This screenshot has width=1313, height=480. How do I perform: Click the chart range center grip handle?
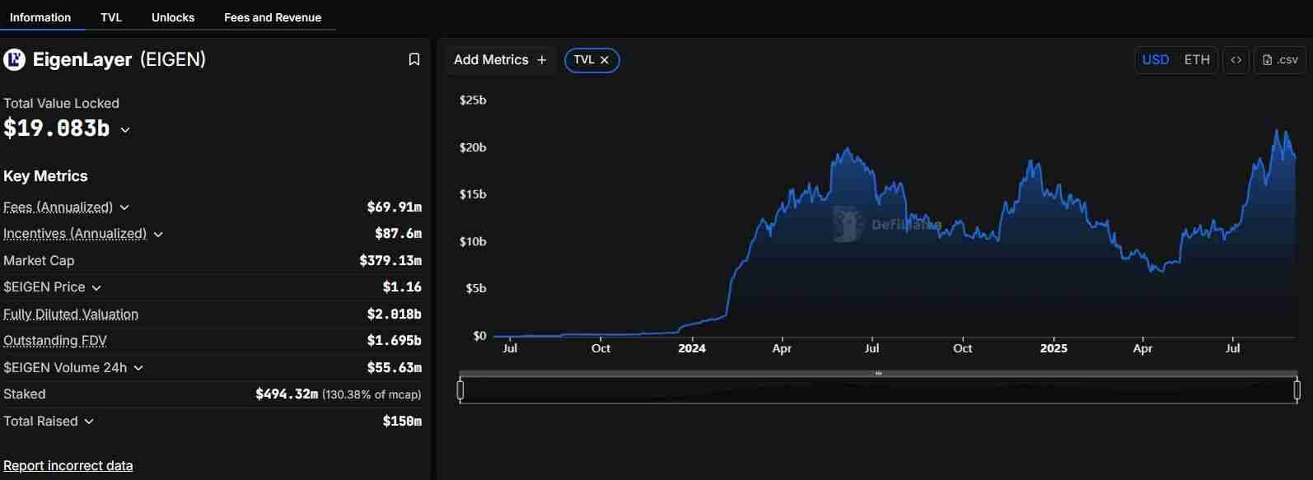pyautogui.click(x=878, y=374)
